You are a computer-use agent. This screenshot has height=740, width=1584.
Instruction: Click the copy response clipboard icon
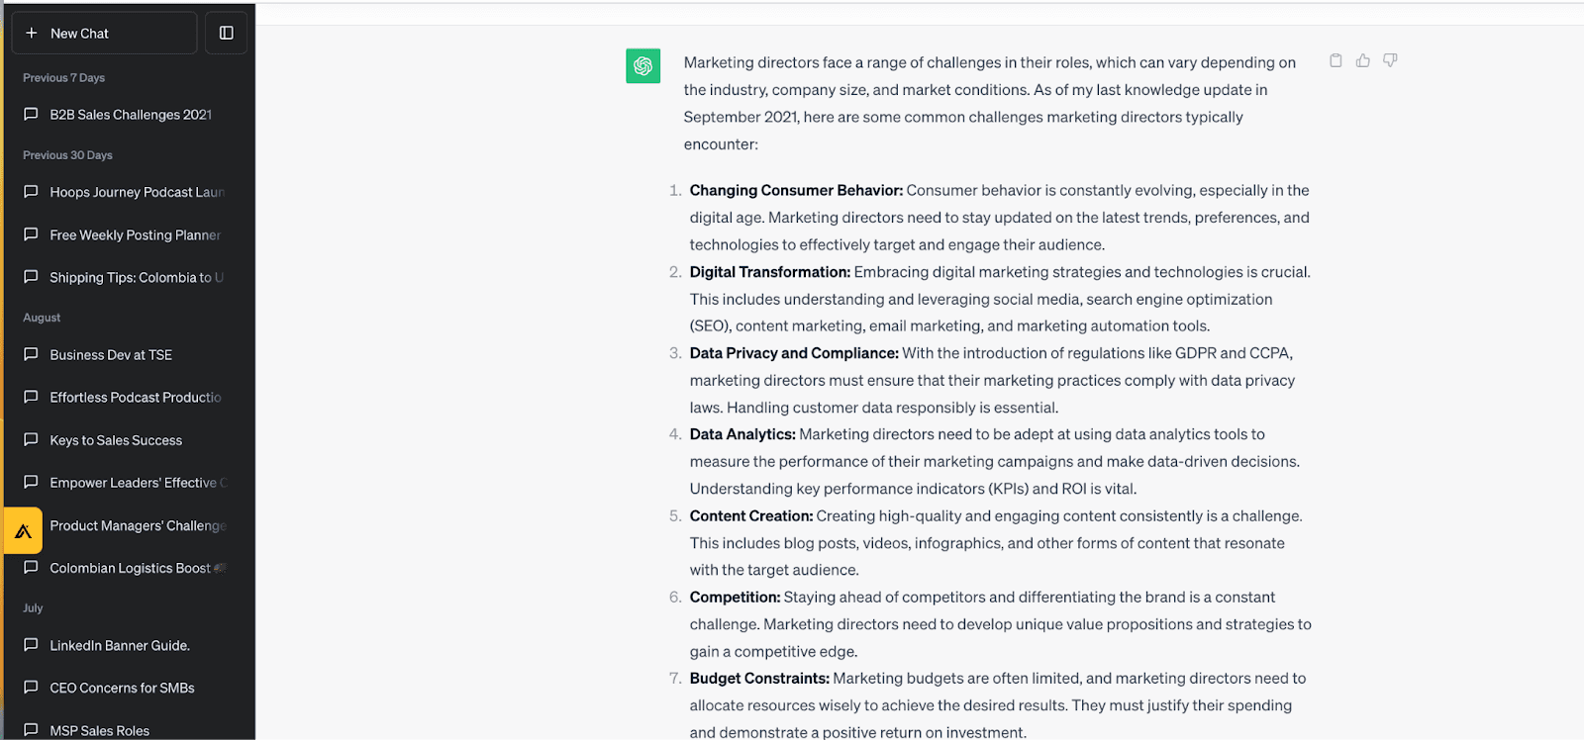pyautogui.click(x=1336, y=60)
